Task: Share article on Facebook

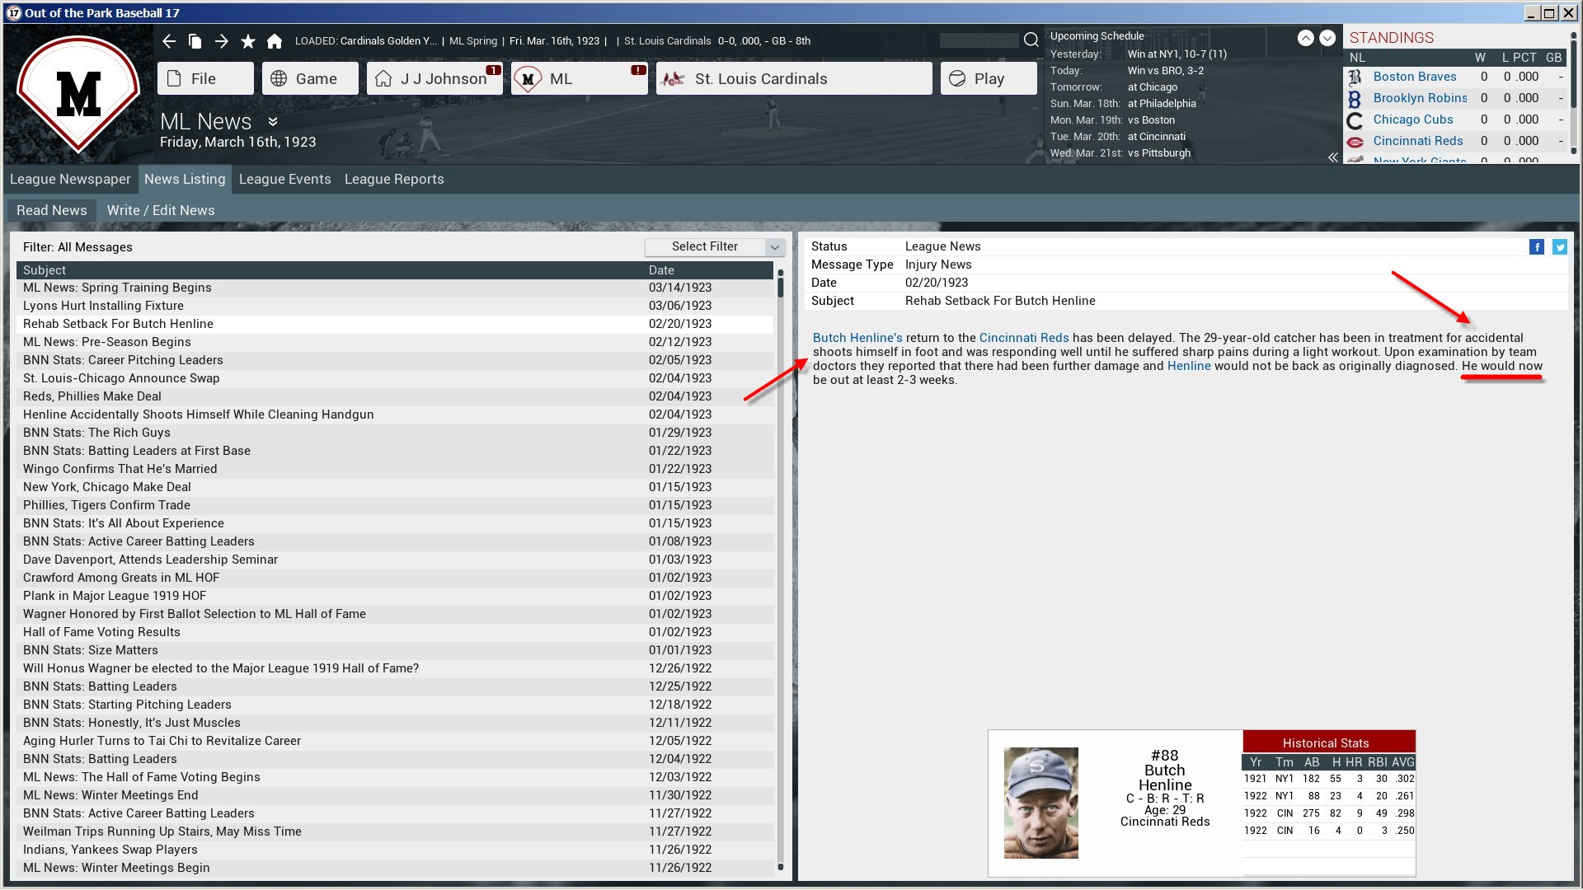Action: tap(1537, 246)
